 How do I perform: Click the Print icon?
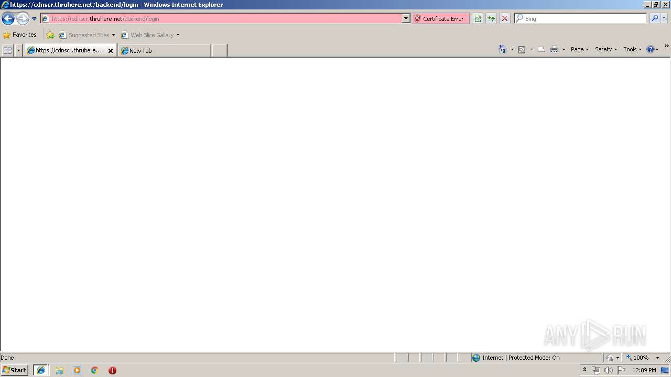click(x=554, y=49)
